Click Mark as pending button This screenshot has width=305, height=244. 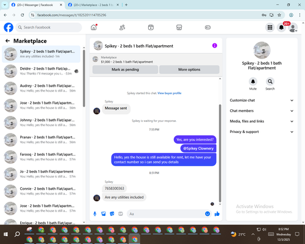click(x=125, y=70)
